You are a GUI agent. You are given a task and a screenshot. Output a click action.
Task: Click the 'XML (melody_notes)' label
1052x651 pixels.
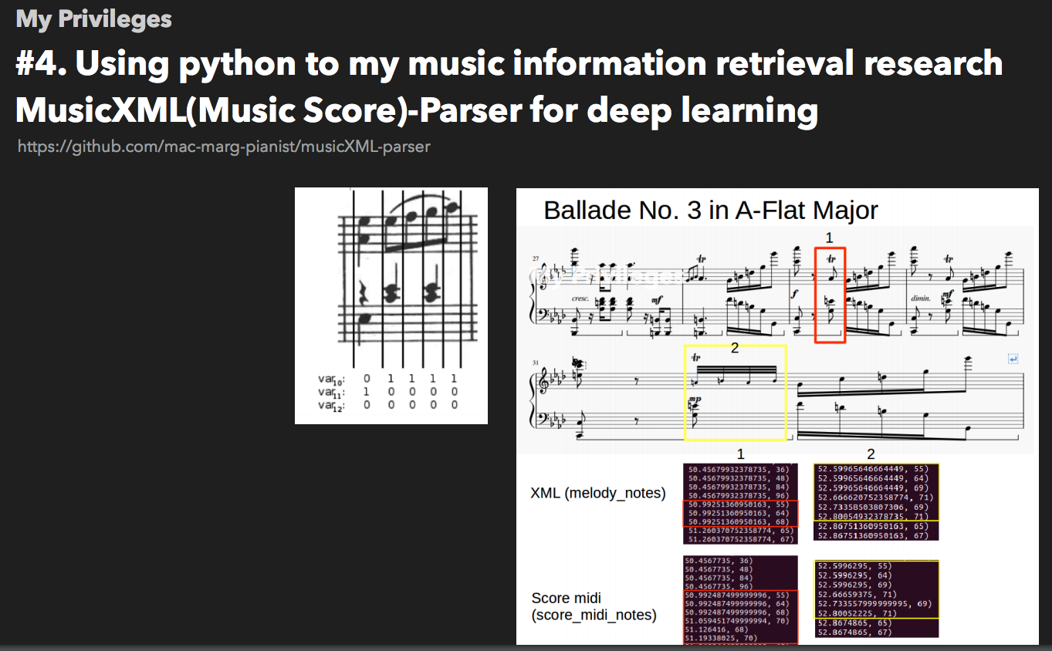coord(598,492)
